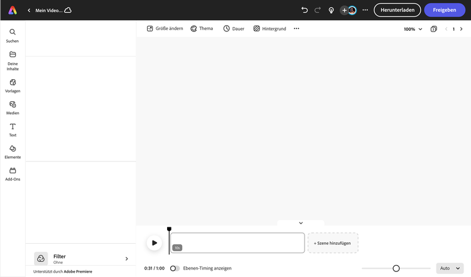471x277 pixels.
Task: Redo the last undone action
Action: 318,10
